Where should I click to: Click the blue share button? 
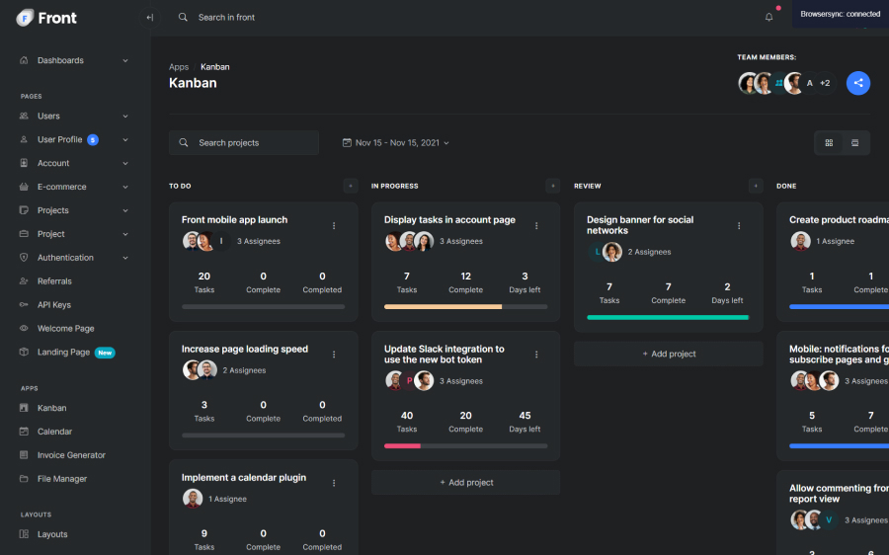click(x=857, y=83)
